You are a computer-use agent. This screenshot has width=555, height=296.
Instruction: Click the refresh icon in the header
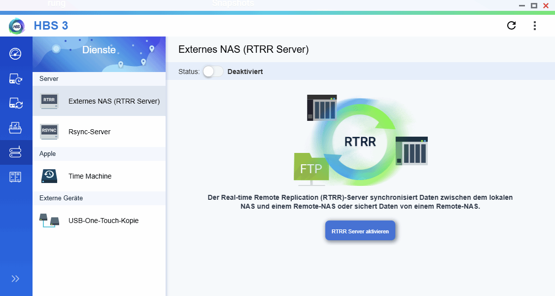[511, 25]
